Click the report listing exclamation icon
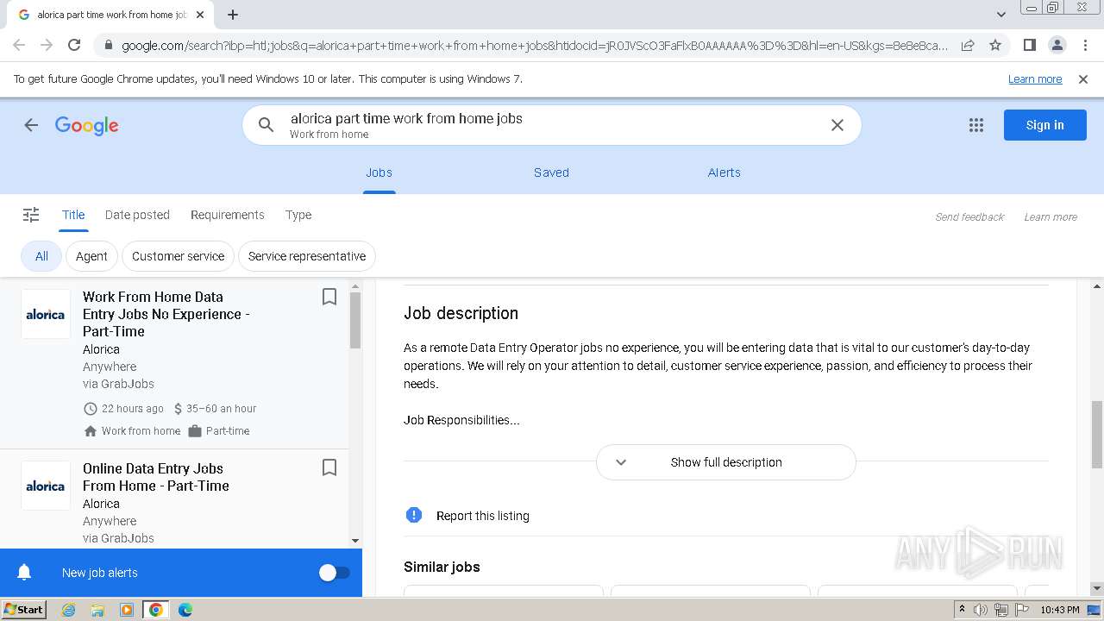1104x621 pixels. (x=414, y=515)
